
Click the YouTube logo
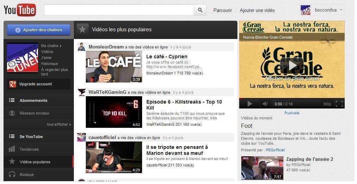[x=20, y=10]
